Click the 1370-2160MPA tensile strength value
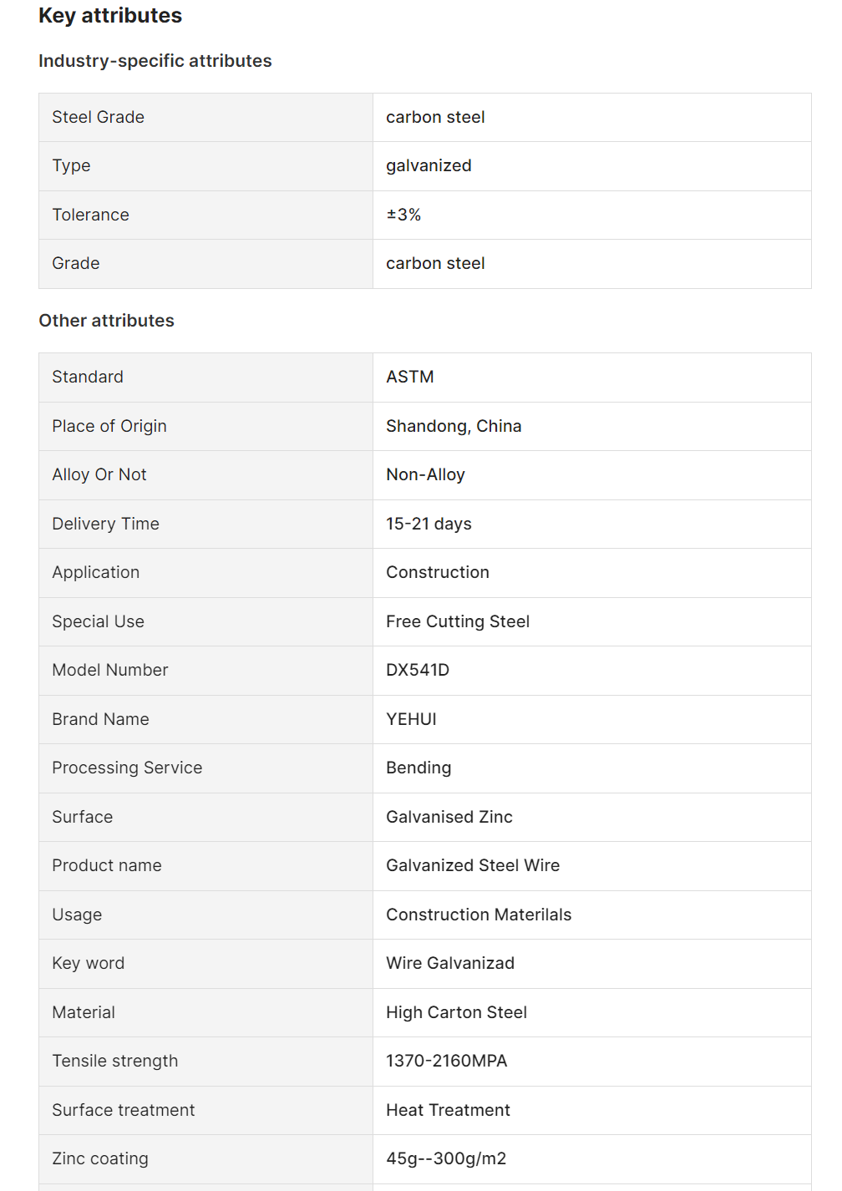Image resolution: width=842 pixels, height=1191 pixels. (447, 1061)
